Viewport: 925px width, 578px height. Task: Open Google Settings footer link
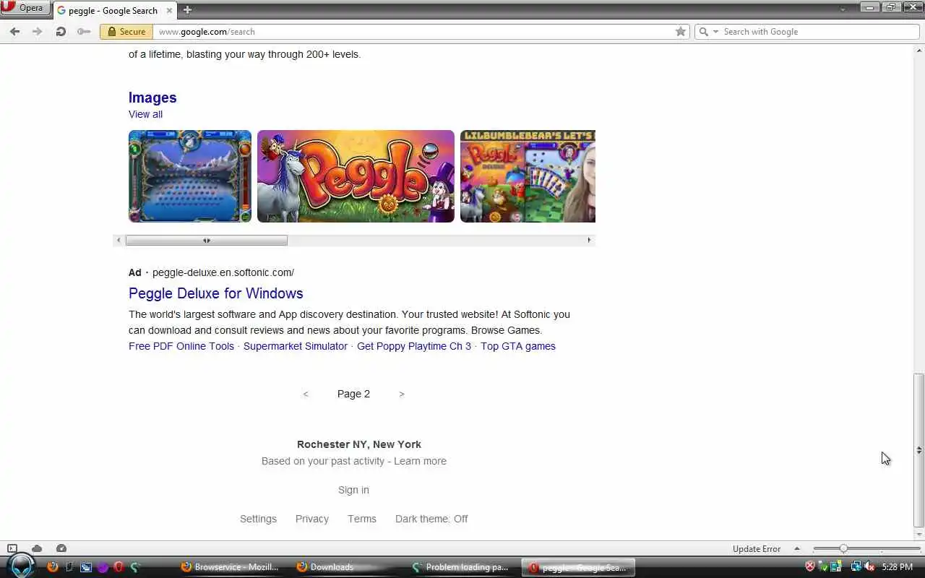[258, 519]
